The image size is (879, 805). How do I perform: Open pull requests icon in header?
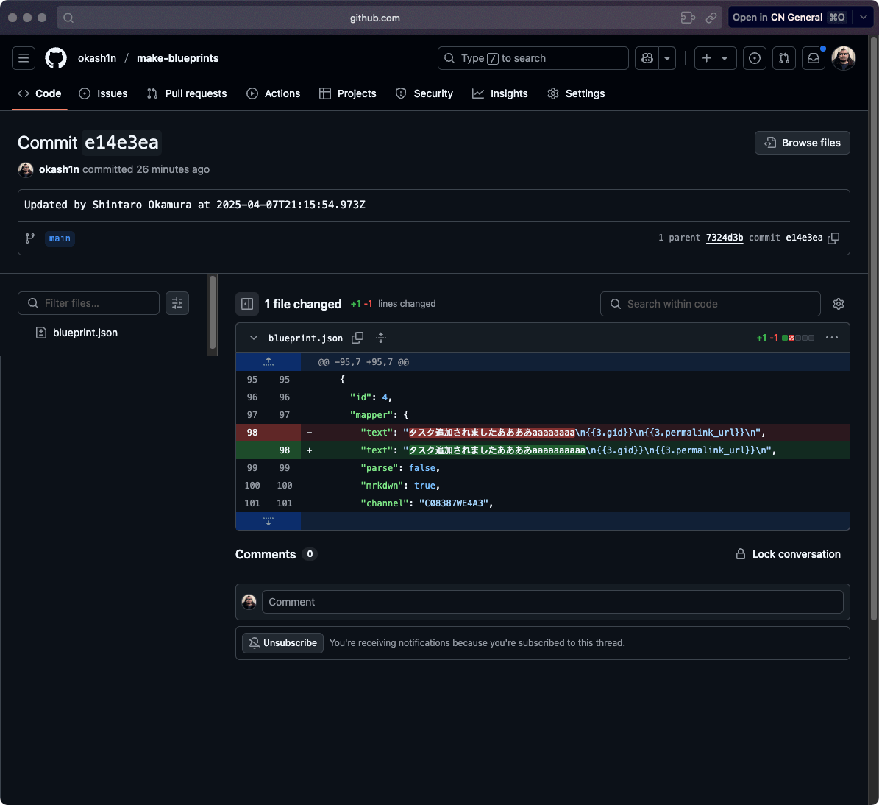click(784, 58)
